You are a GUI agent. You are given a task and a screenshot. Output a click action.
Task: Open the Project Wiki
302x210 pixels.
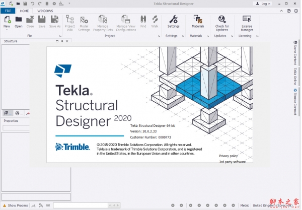click(70, 23)
